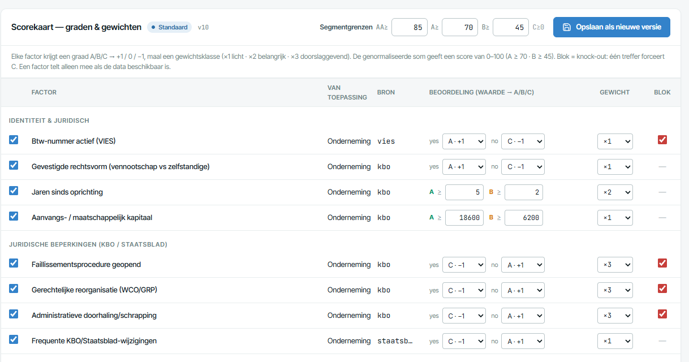The width and height of the screenshot is (689, 362).
Task: Click the Standaard badge dot
Action: [x=153, y=27]
